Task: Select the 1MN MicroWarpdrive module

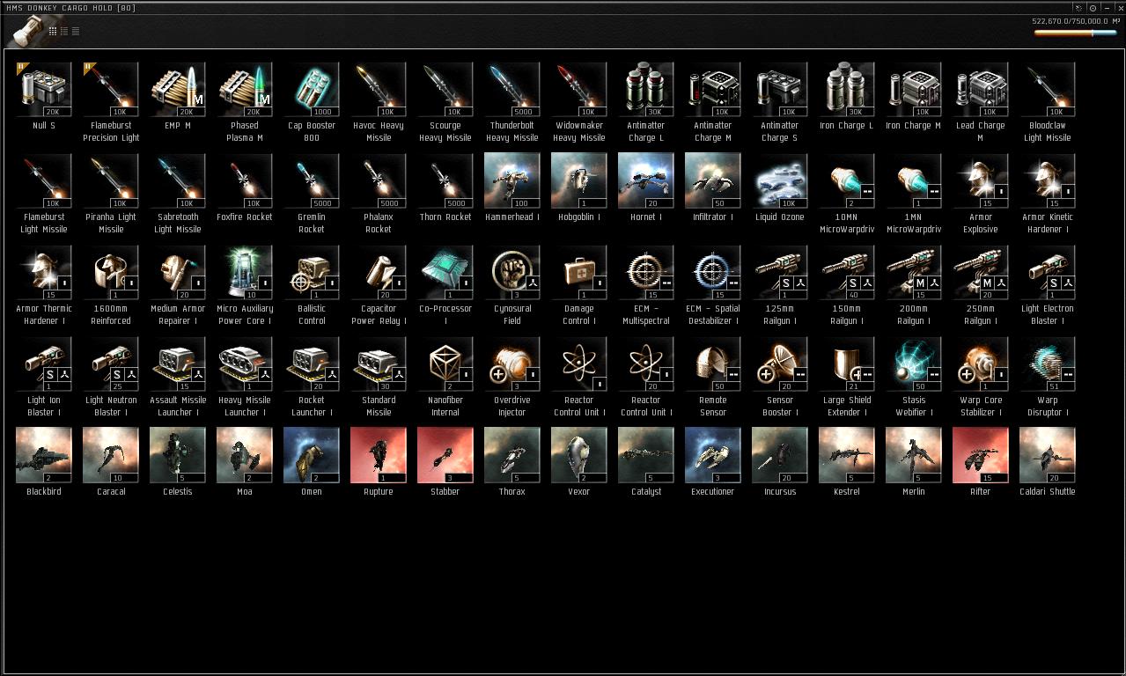Action: tap(914, 180)
